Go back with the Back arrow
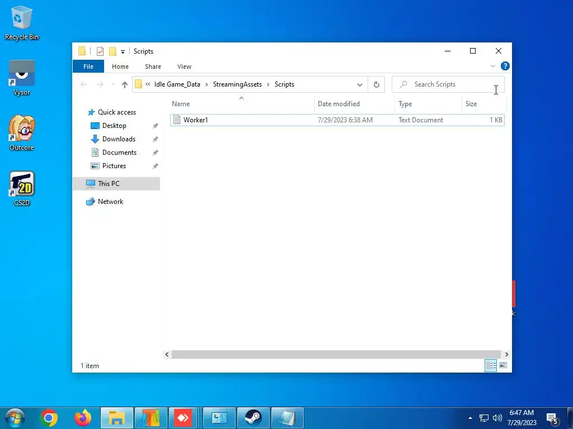 coord(84,85)
